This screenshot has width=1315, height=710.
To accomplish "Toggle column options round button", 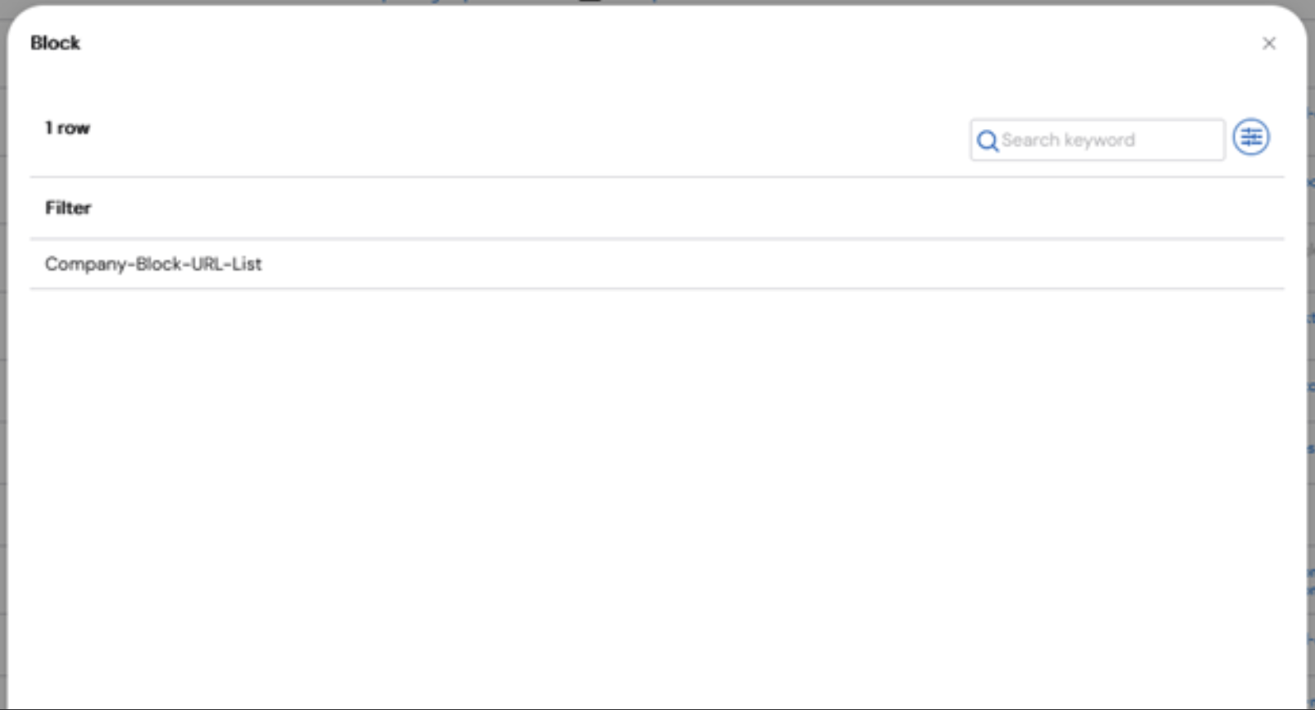I will click(x=1251, y=137).
